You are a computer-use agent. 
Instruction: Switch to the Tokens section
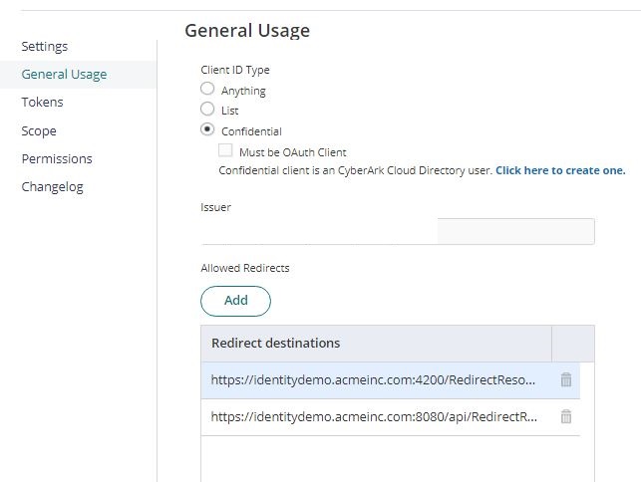tap(42, 103)
